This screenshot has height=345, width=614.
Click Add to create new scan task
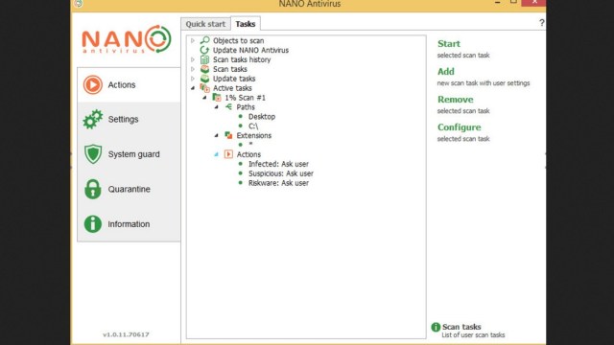coord(445,71)
